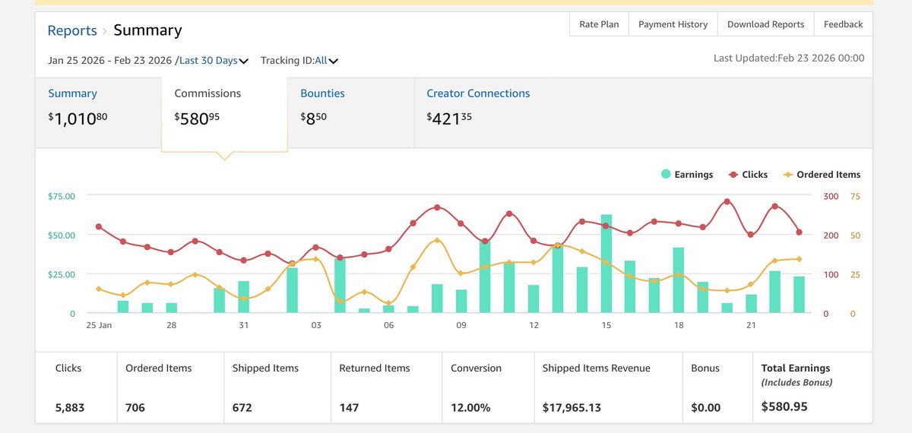The height and width of the screenshot is (433, 912).
Task: Toggle the Clicks legend series
Action: tap(748, 175)
